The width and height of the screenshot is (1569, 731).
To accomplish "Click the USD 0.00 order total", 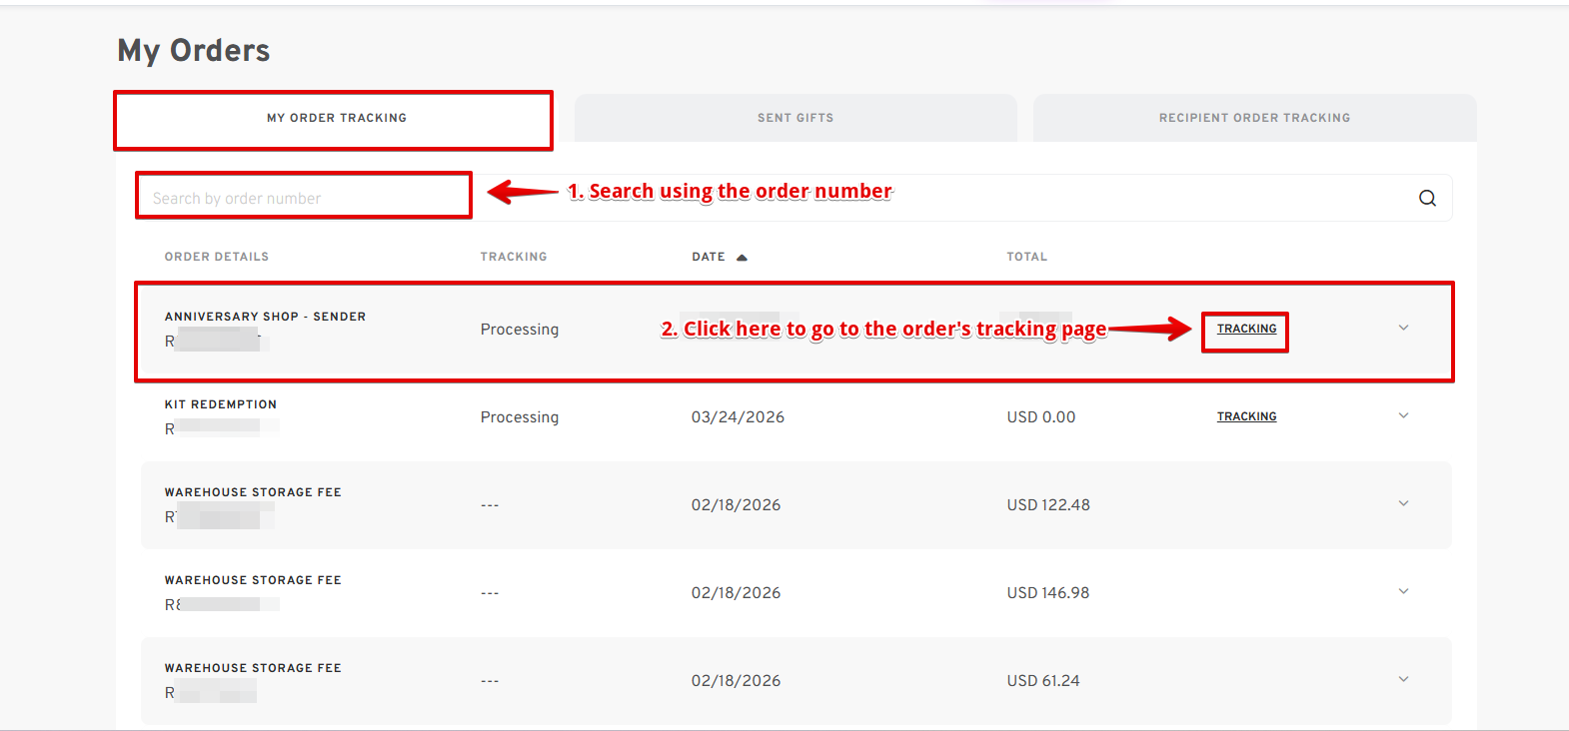I will pyautogui.click(x=1041, y=417).
